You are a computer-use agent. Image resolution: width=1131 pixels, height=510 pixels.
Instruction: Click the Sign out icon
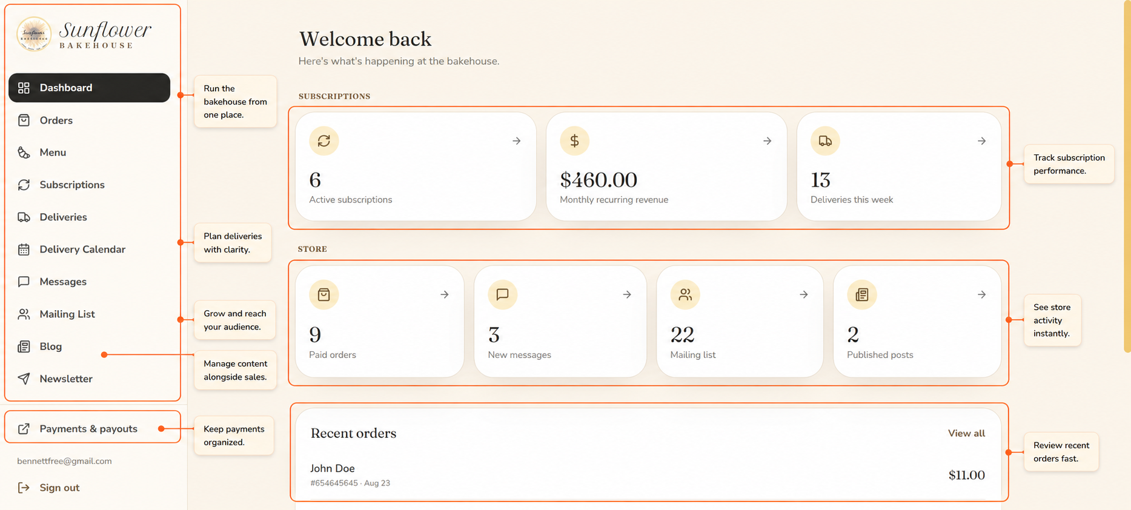[x=24, y=488]
